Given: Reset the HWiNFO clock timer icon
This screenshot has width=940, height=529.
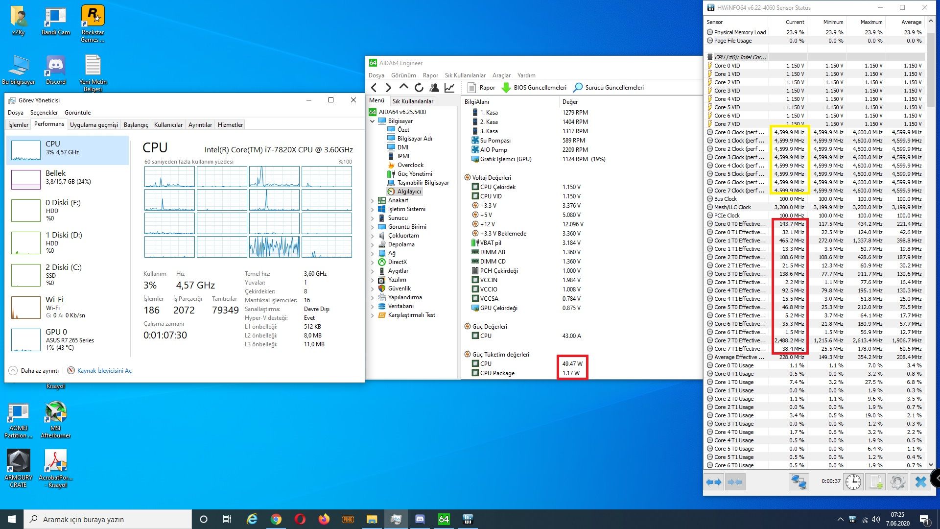Looking at the screenshot, I should click(x=853, y=481).
